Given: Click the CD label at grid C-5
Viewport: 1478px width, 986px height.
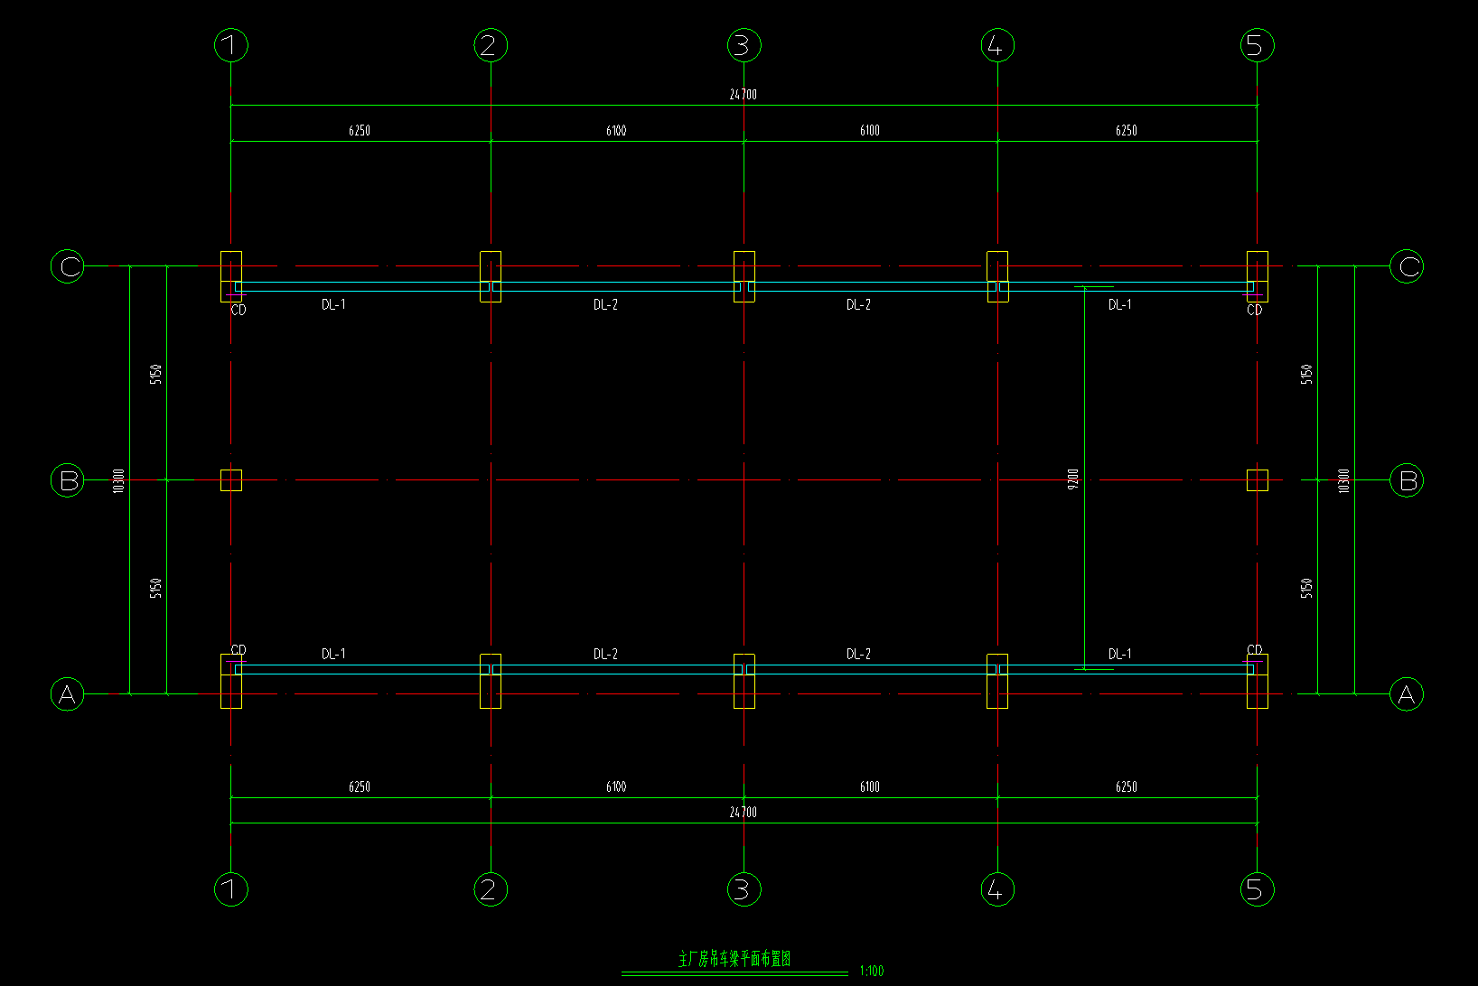Looking at the screenshot, I should (1255, 310).
